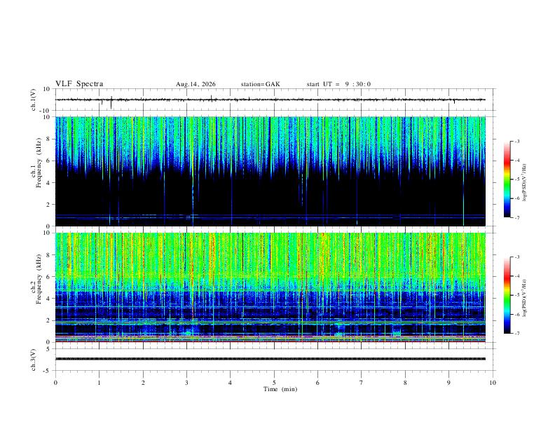Viewport: 555px width, 429px height.
Task: Click tick mark 3 on time axis
Action: pos(186,383)
